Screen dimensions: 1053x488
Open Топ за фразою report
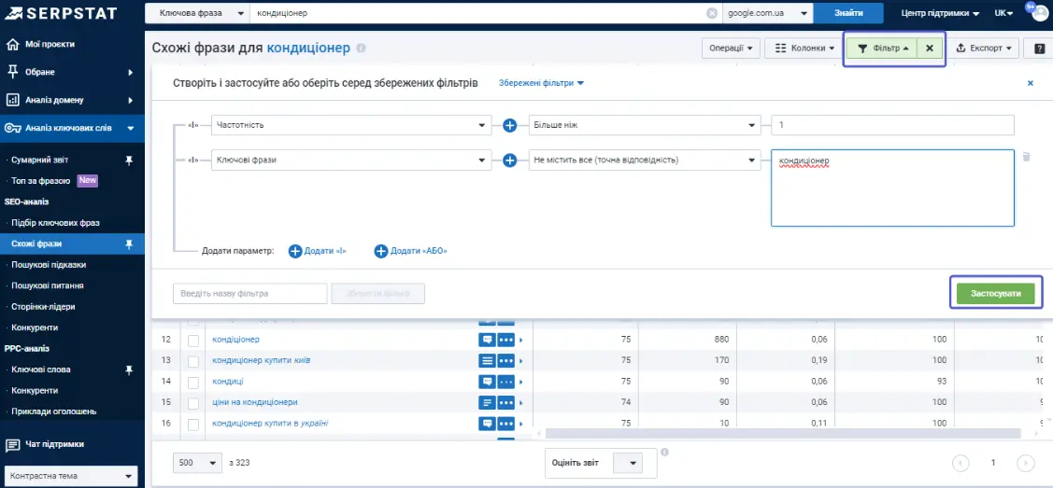(41, 181)
